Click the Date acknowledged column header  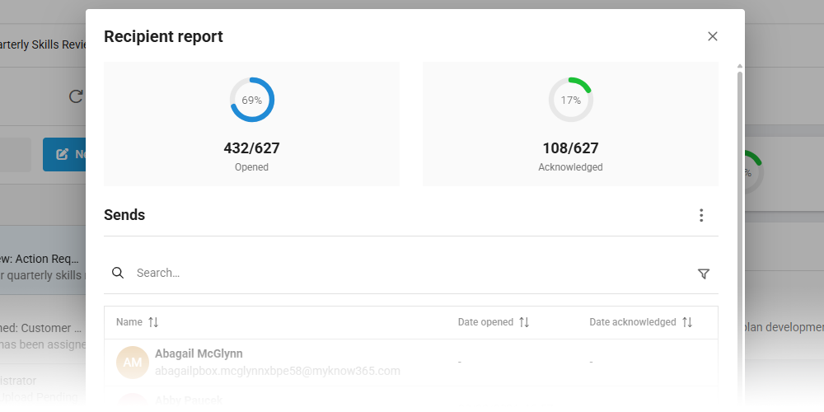(633, 322)
